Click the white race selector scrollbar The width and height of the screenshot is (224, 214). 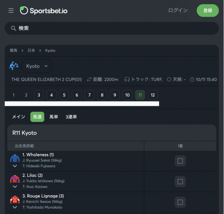[x=82, y=104]
